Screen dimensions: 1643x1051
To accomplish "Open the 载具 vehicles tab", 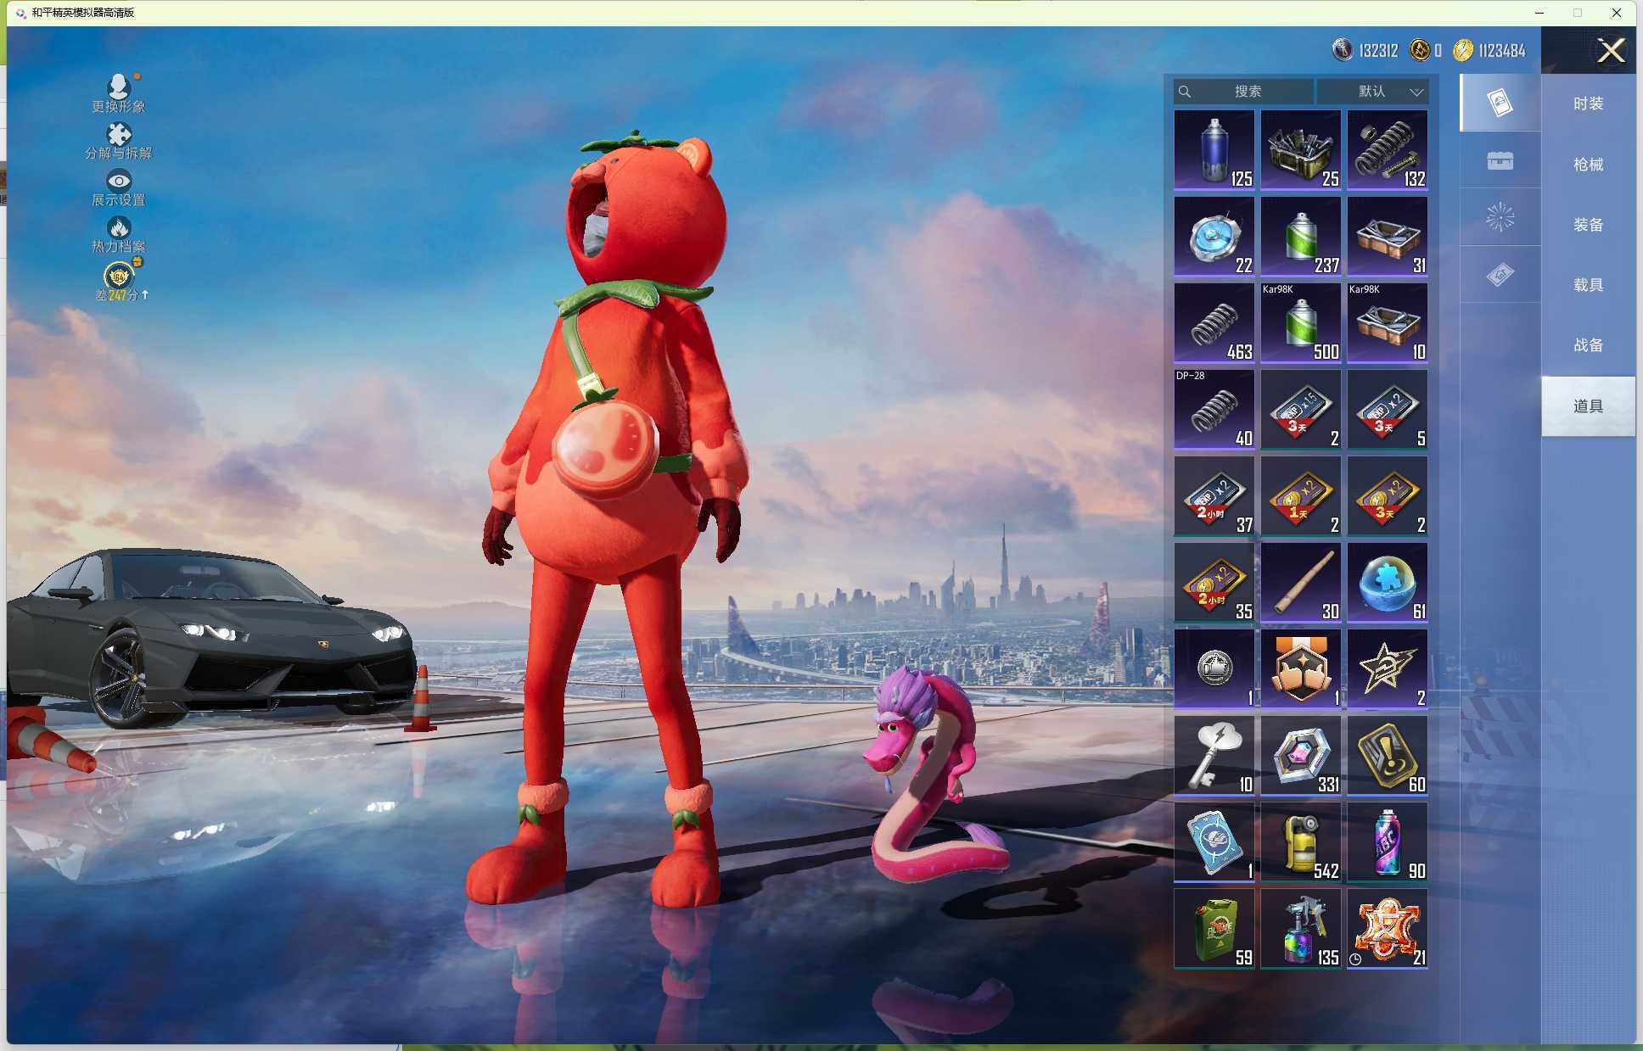I will click(1588, 285).
